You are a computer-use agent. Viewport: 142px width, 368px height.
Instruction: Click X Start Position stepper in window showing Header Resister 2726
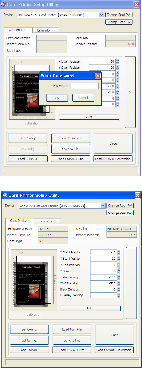119,253
